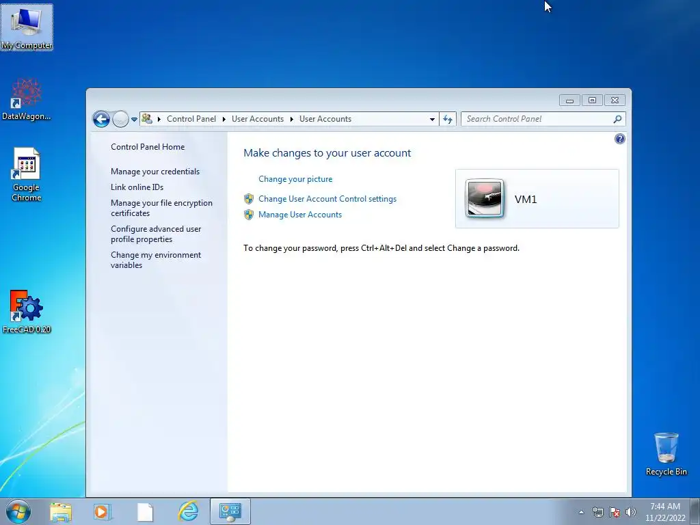
Task: Open Configure advanced user profile properties
Action: [156, 234]
